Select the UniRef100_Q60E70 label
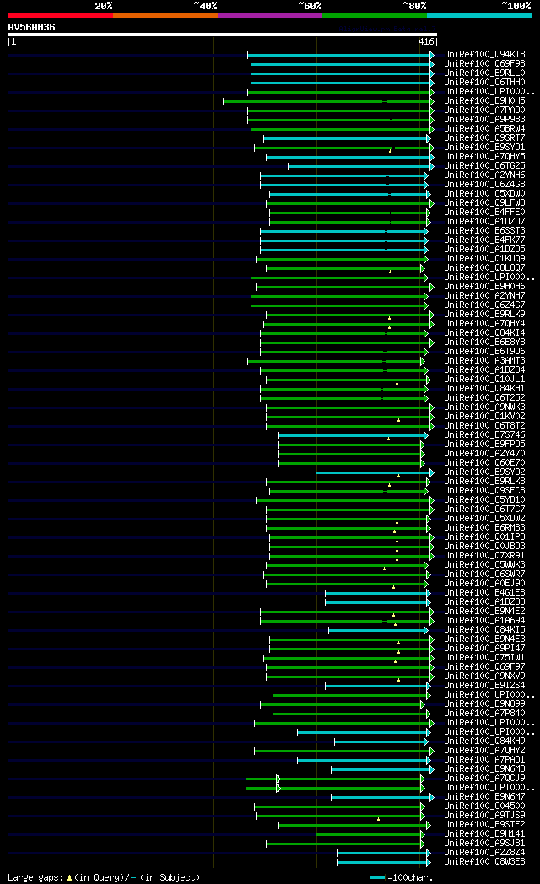This screenshot has height=884, width=540. tap(484, 463)
